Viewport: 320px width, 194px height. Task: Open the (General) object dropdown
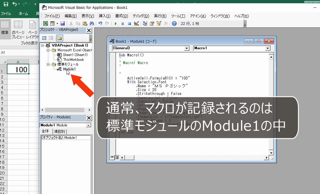187,48
